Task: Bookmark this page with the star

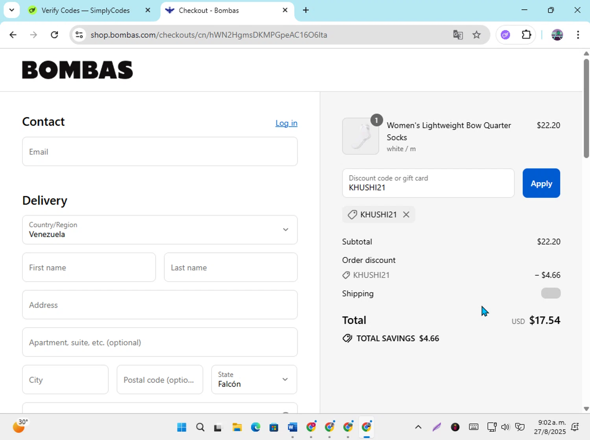Action: (477, 35)
